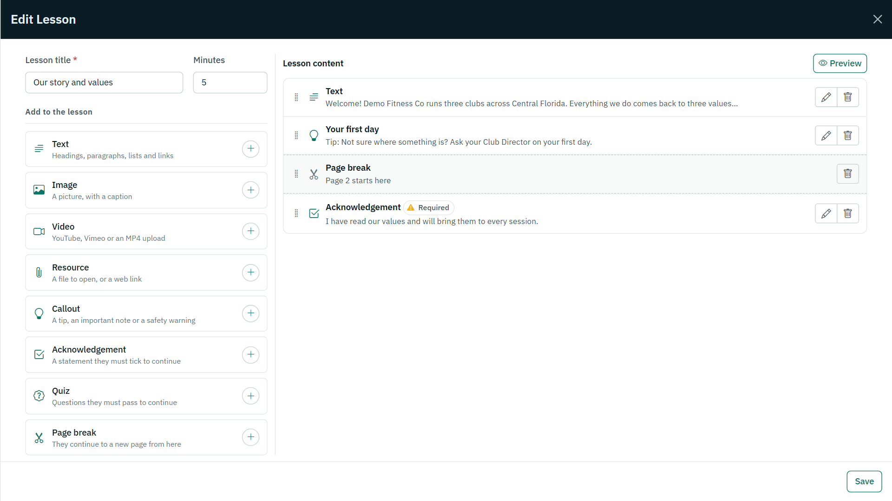Click the Acknowledgement row's drag handle
This screenshot has height=501, width=892.
pos(296,213)
